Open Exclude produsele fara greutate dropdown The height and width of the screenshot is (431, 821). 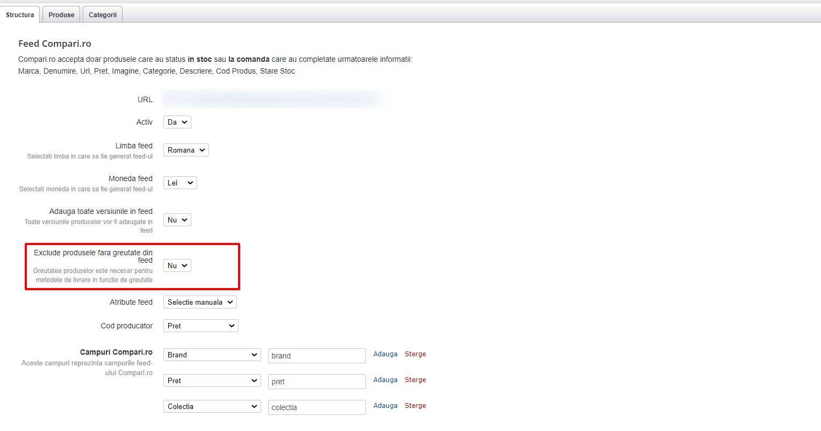[177, 265]
